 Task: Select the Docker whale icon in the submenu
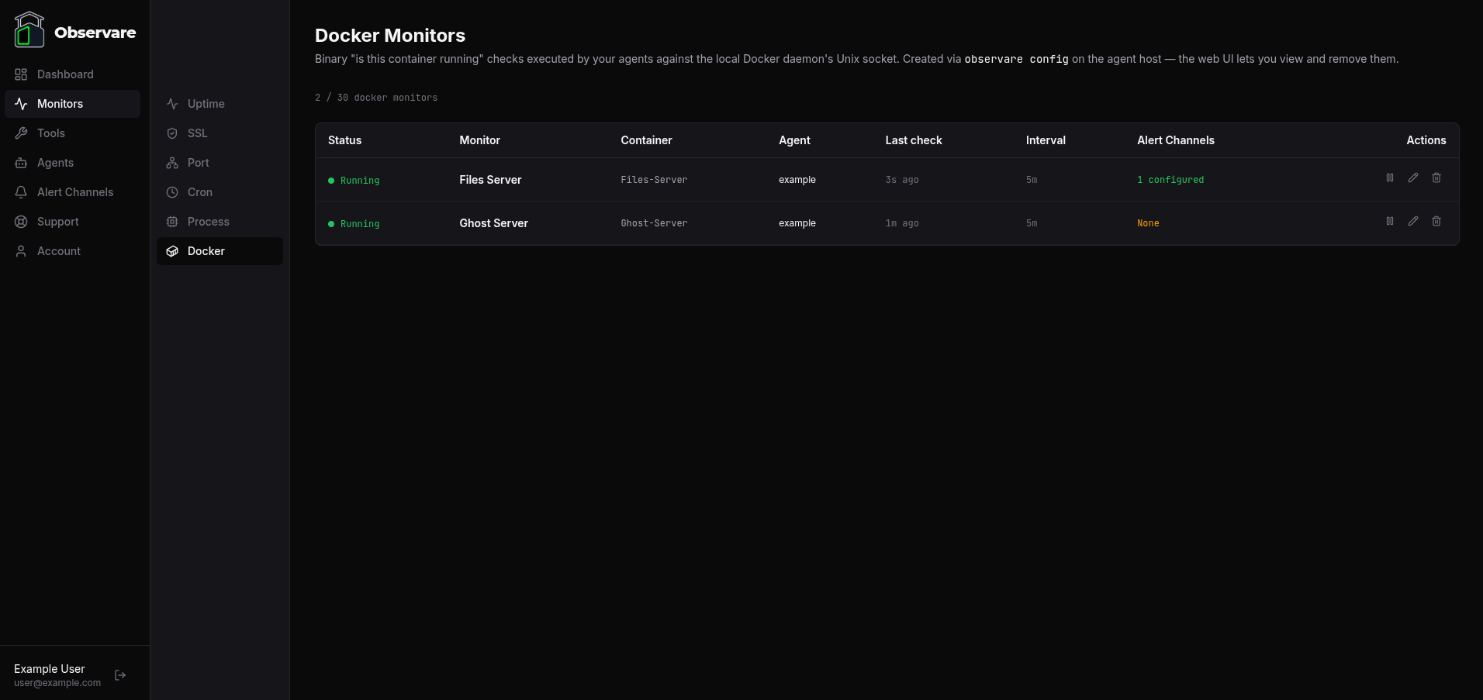172,251
